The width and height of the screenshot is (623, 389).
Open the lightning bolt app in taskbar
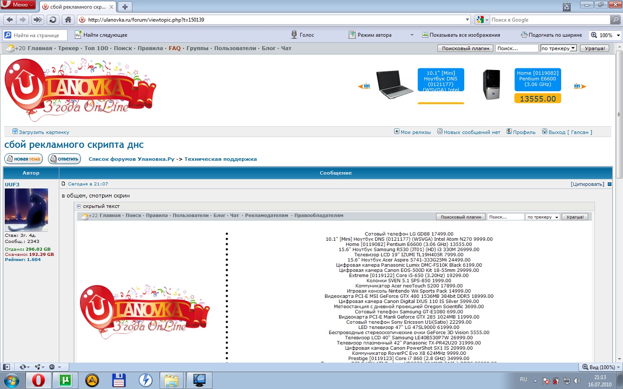click(x=145, y=380)
